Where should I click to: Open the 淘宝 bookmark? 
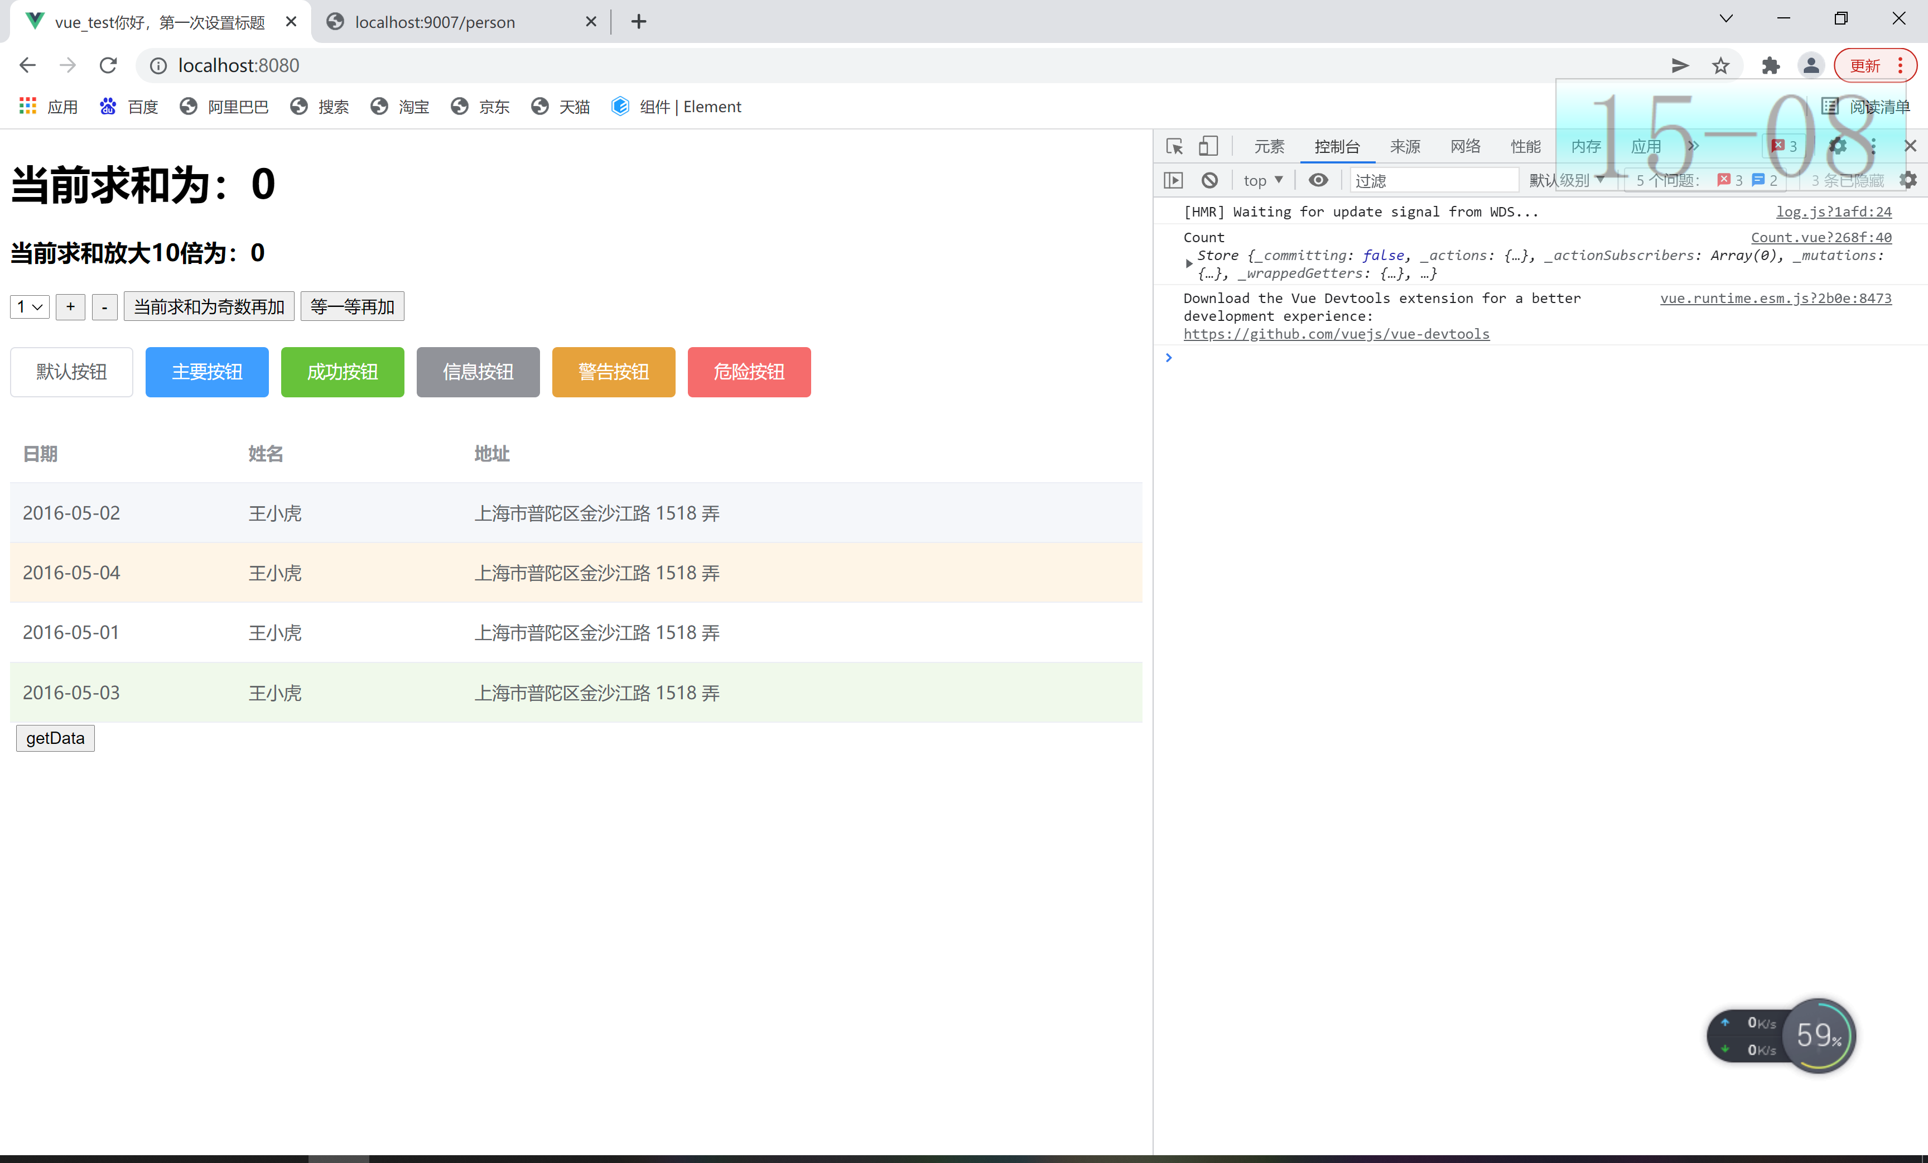click(x=400, y=107)
